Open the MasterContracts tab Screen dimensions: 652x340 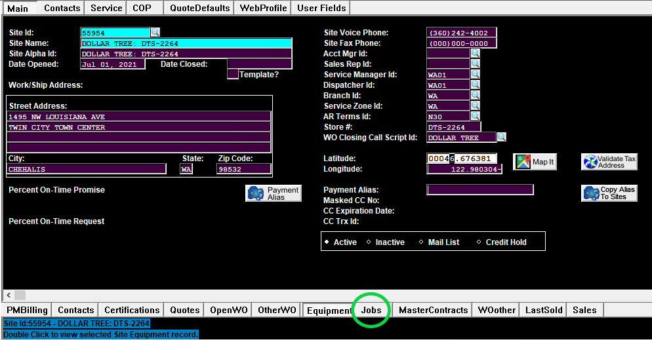click(x=434, y=310)
